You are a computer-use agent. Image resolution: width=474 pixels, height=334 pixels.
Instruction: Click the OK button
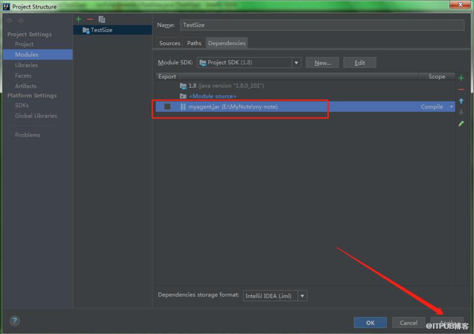coord(370,322)
